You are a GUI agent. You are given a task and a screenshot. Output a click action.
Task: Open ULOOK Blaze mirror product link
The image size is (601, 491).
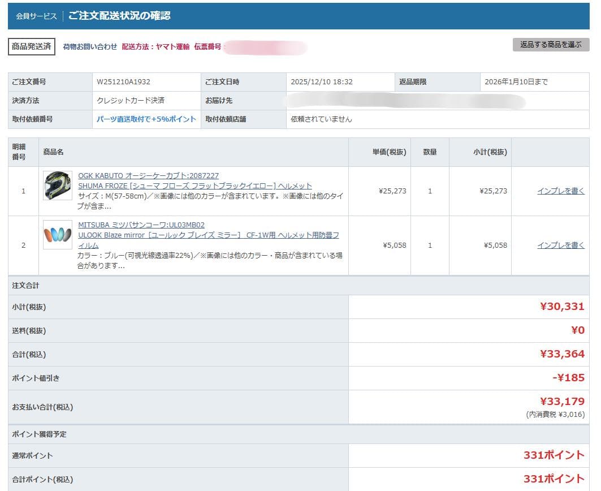[208, 235]
